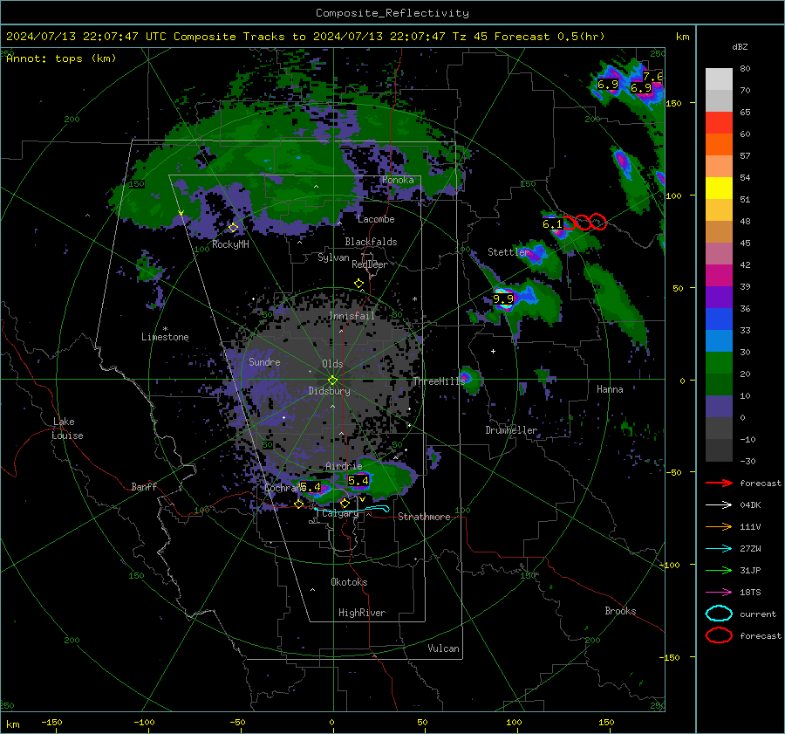Viewport: 785px width, 734px height.
Task: Select the green 31JP arrow legend icon
Action: point(719,570)
